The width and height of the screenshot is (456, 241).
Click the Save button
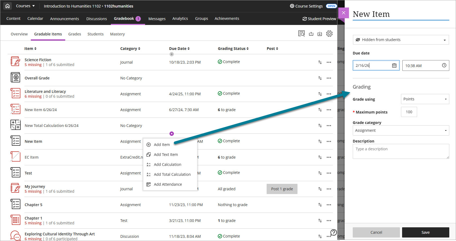point(425,232)
